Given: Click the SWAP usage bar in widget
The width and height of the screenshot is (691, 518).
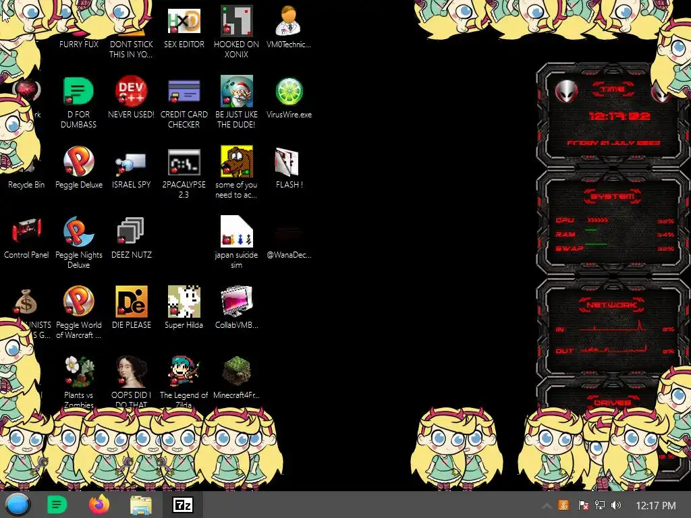Looking at the screenshot, I should pos(596,243).
